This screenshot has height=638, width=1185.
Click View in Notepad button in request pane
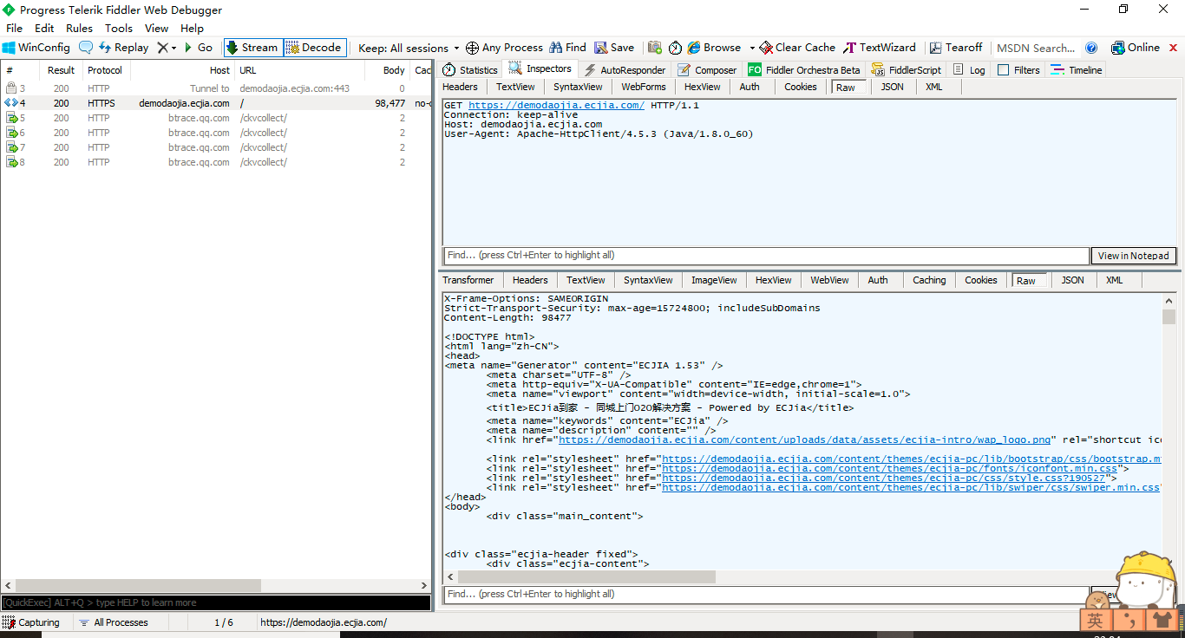tap(1134, 256)
